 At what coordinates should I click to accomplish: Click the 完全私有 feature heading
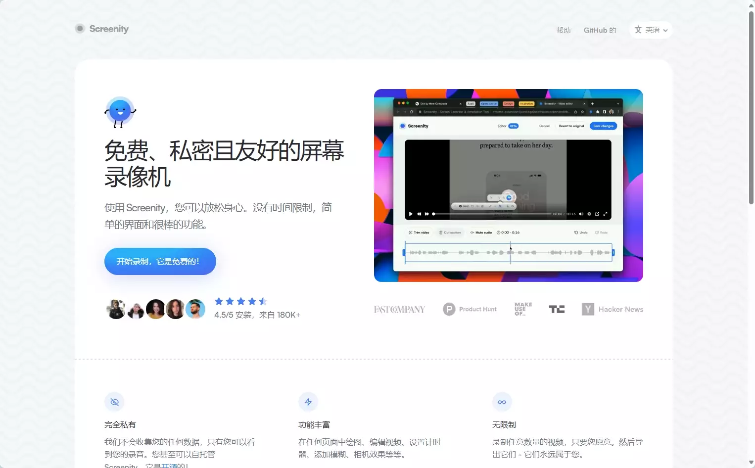(120, 424)
